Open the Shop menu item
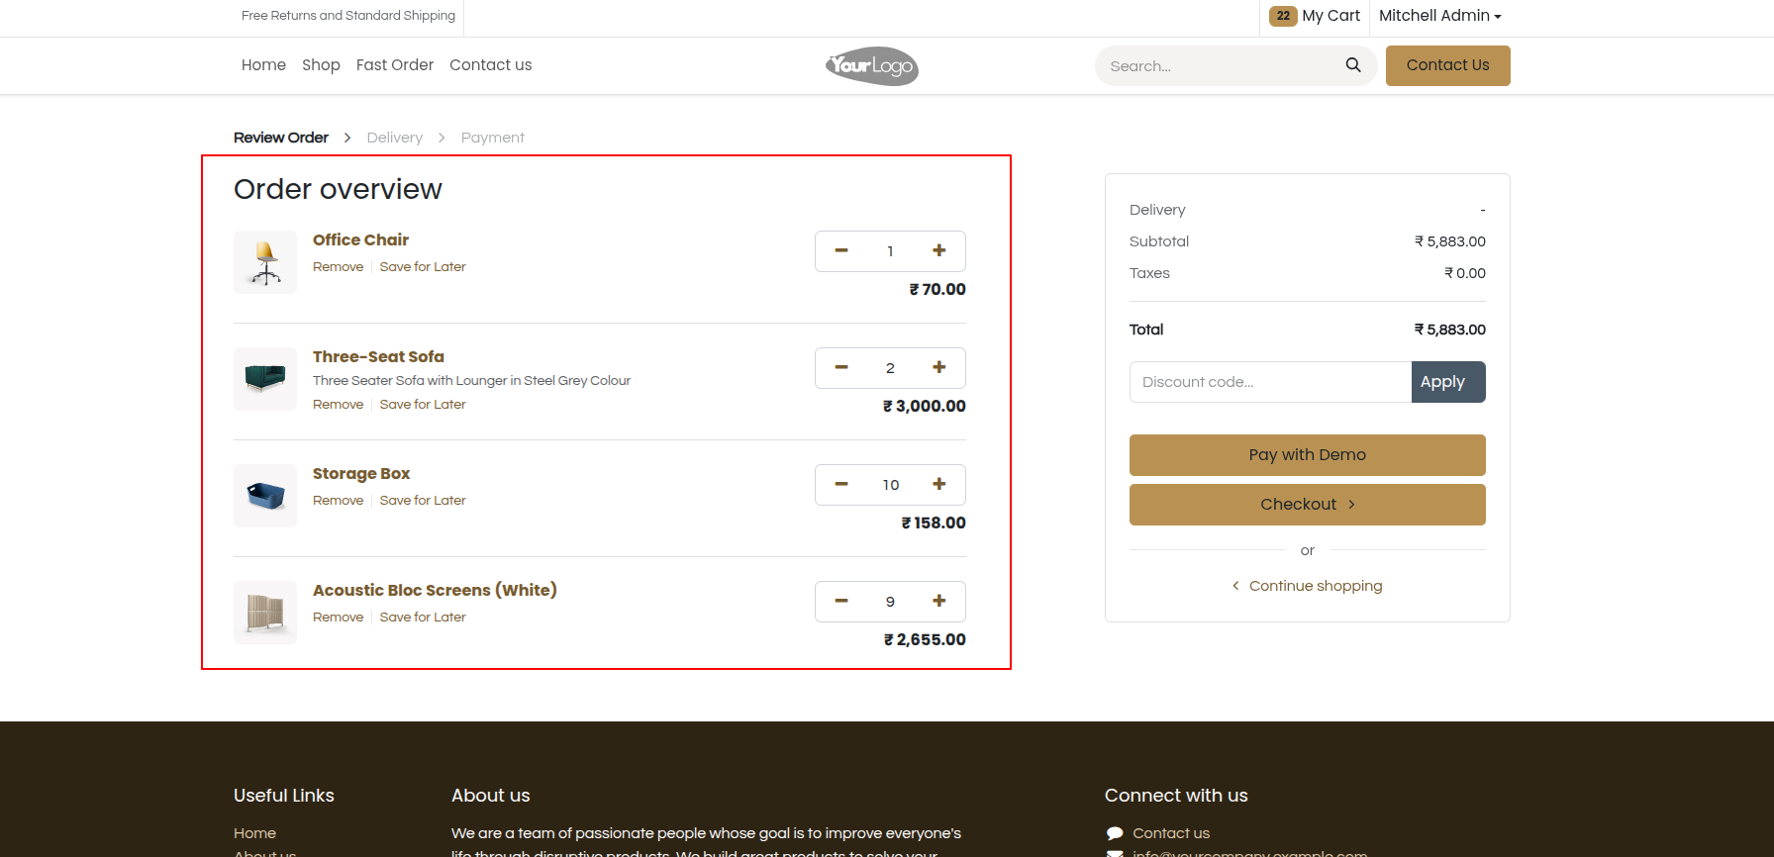Screen dimensions: 1774x857 click(x=321, y=65)
